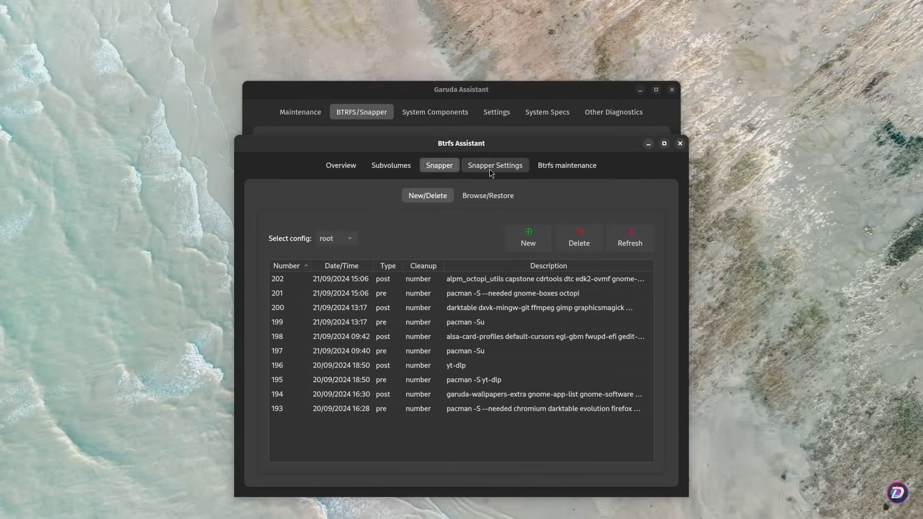Open the Overview tab

click(340, 165)
